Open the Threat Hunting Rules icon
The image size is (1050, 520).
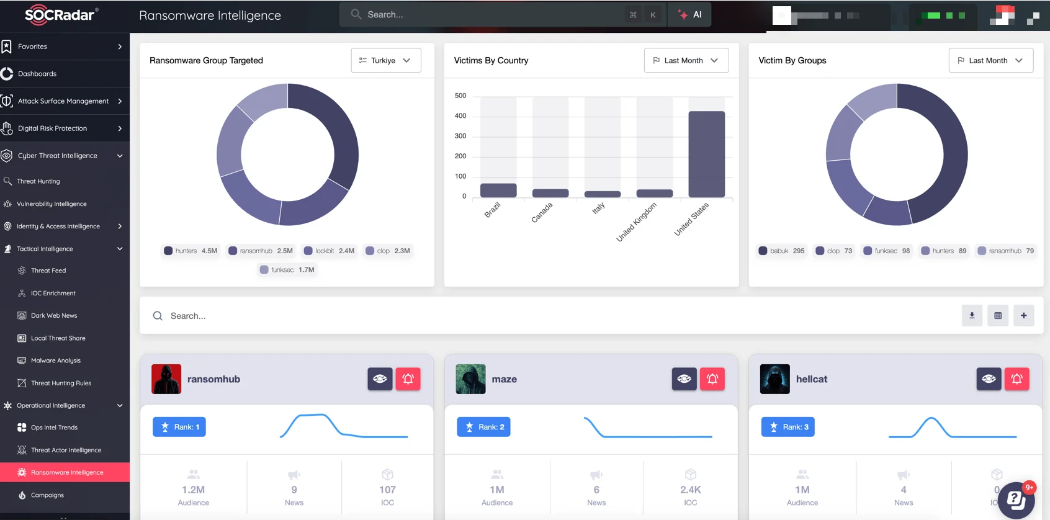22,383
